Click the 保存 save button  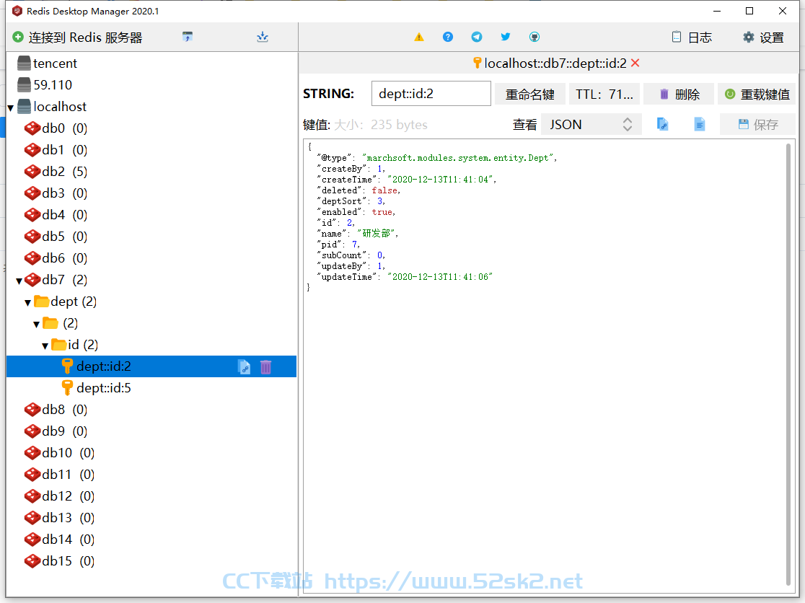(x=757, y=124)
